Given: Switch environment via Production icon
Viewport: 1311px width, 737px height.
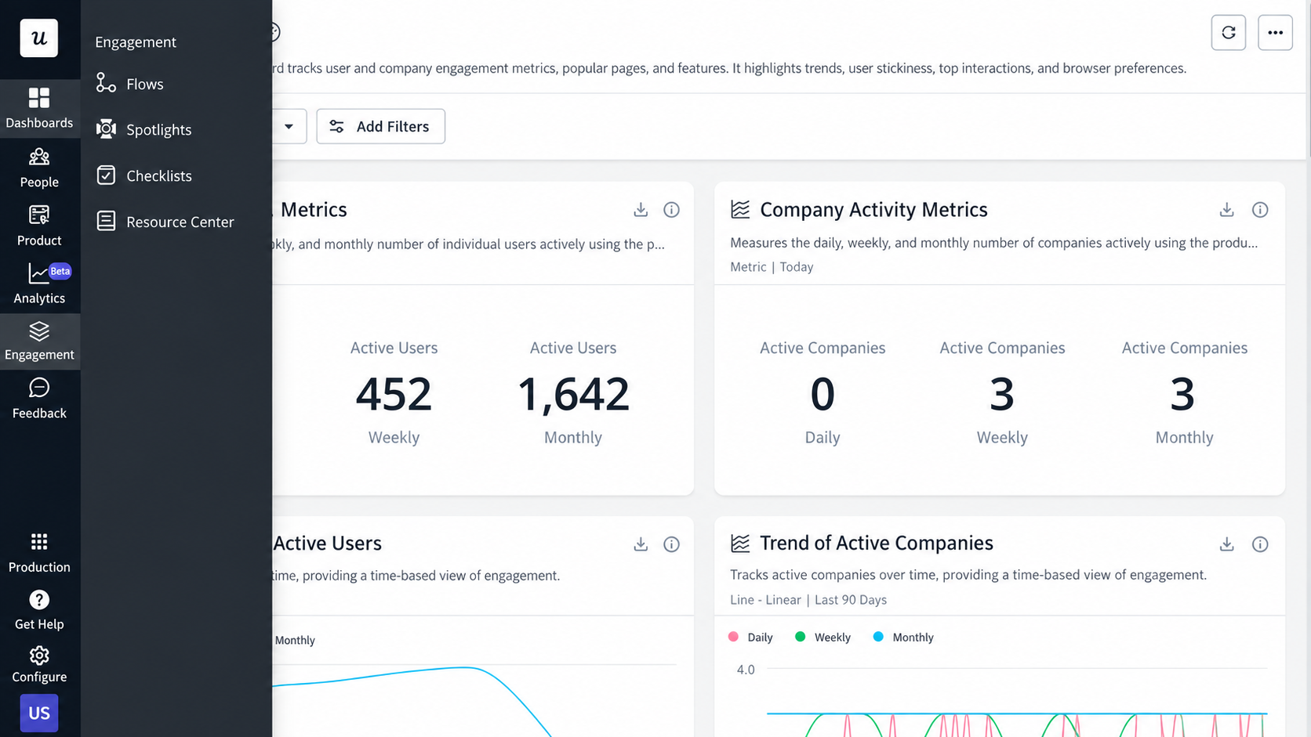Looking at the screenshot, I should [x=39, y=553].
